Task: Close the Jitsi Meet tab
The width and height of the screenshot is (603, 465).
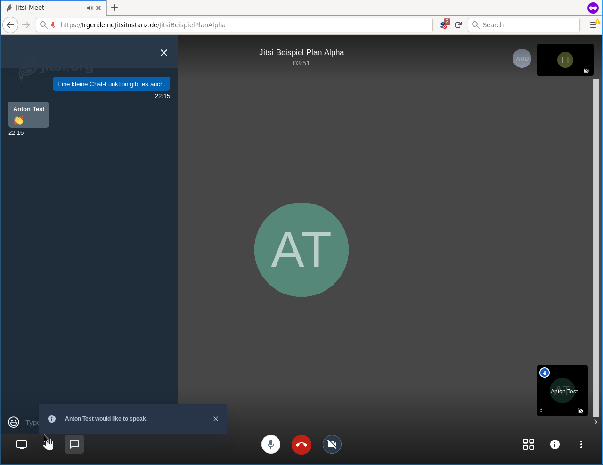Action: [x=98, y=8]
